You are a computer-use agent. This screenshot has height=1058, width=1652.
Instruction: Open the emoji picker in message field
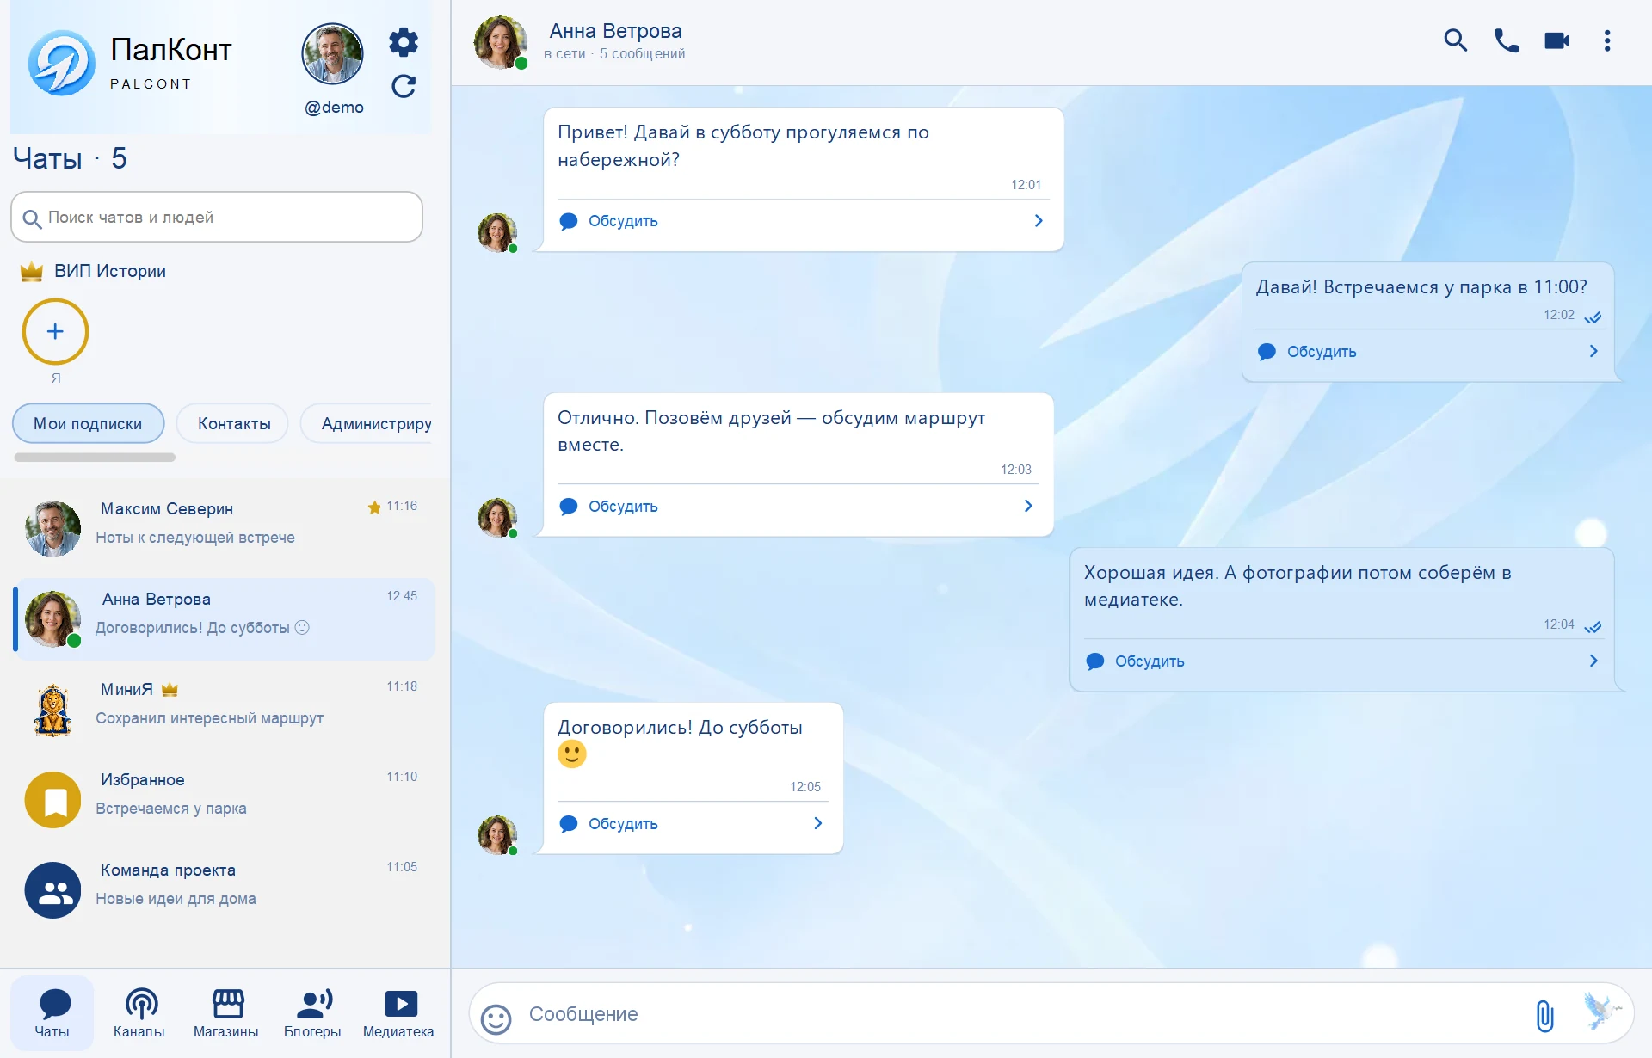point(496,1019)
